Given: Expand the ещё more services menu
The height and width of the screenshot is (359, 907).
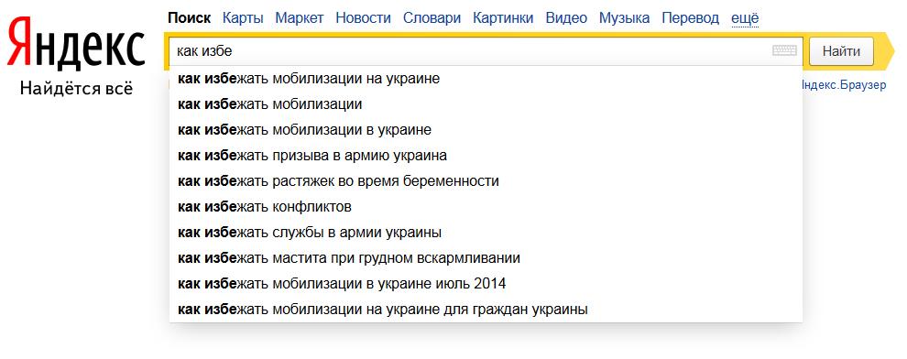Looking at the screenshot, I should point(745,18).
